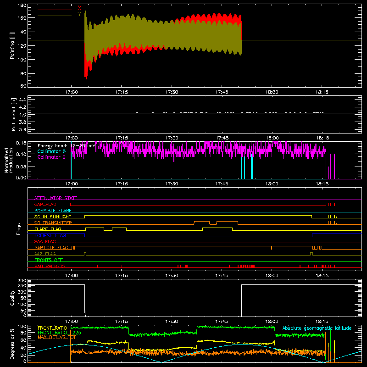Click the '140' Pointing axis tick value
367x367 pixels.
[x=22, y=32]
